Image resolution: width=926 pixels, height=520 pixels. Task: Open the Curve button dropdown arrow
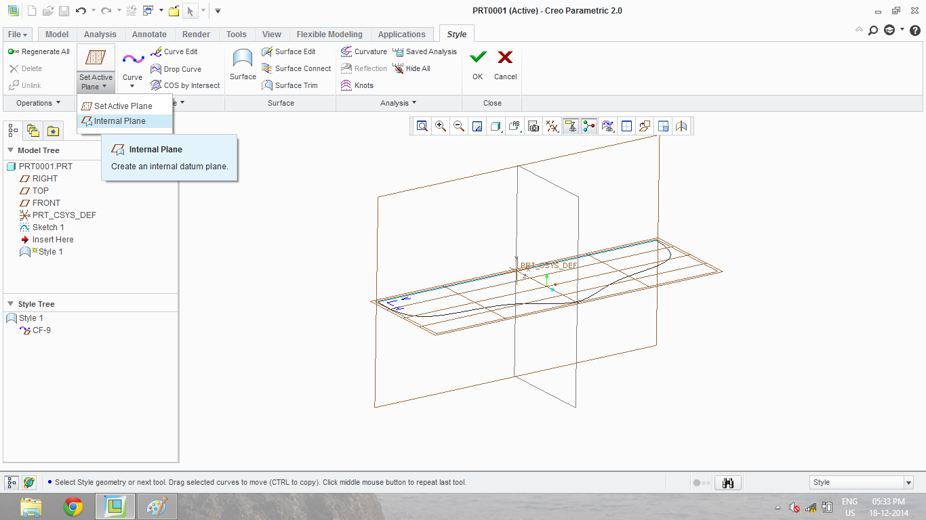(133, 87)
